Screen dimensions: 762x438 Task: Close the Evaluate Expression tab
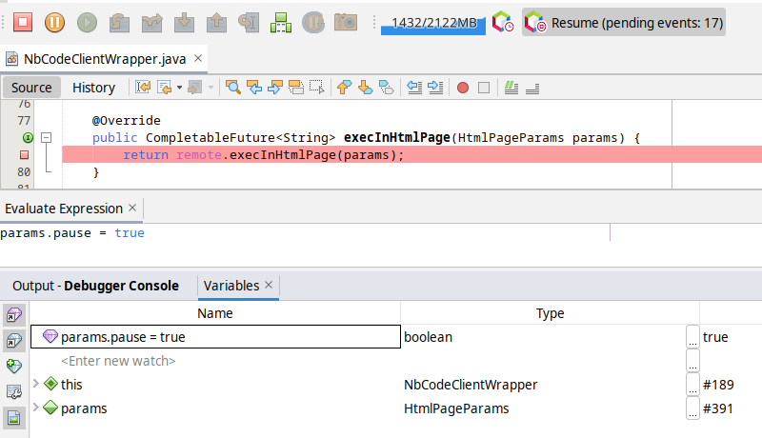tap(132, 208)
